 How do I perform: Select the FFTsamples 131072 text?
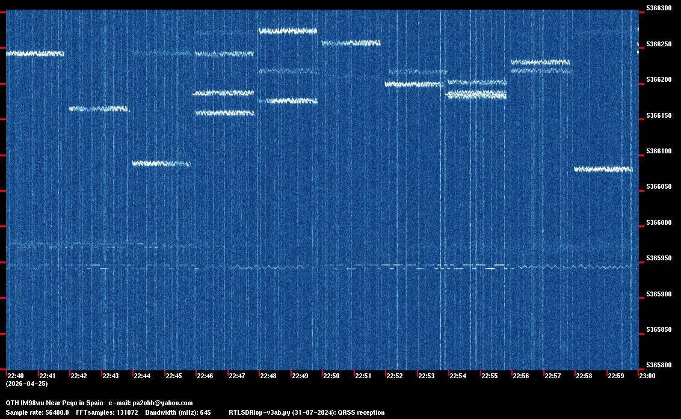(x=107, y=412)
